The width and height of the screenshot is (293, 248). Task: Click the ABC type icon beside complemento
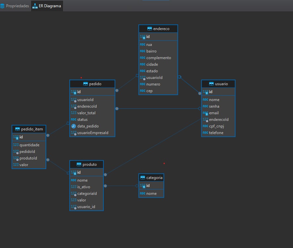tap(143, 58)
